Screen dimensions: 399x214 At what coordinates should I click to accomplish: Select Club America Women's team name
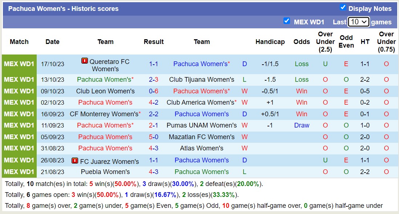coord(201,102)
